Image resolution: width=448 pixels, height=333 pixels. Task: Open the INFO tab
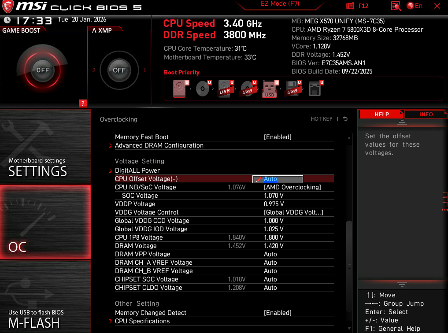[x=426, y=114]
